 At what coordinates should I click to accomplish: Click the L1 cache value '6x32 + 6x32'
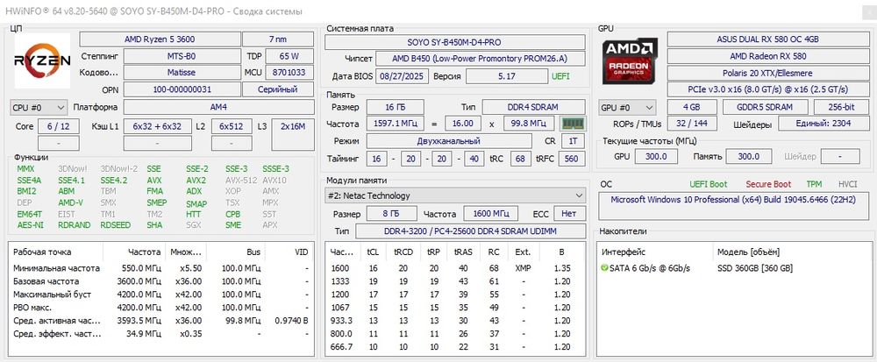coord(157,127)
